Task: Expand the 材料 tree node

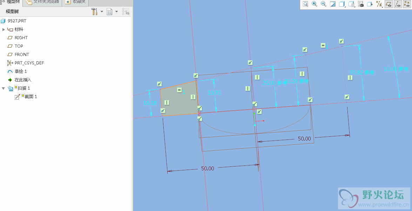Action: (4, 29)
